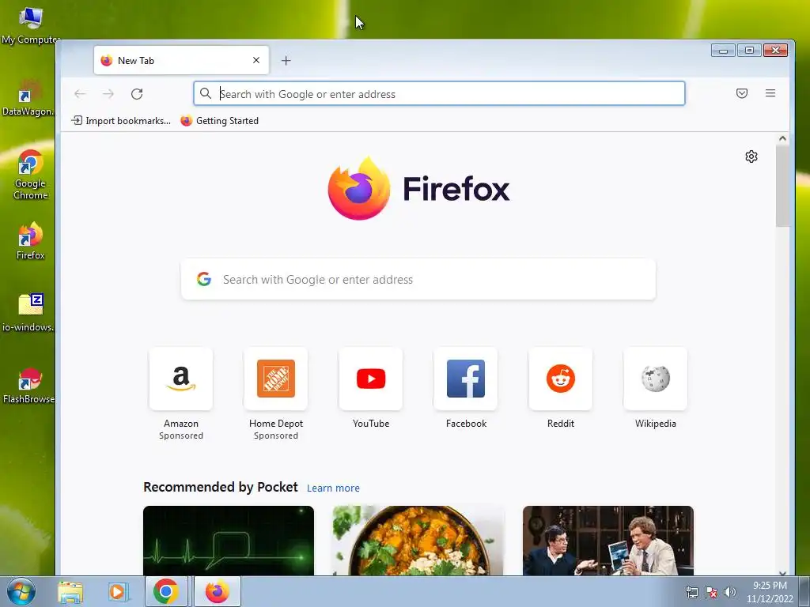Click the Google G icon in the search box
This screenshot has height=607, width=810.
point(204,279)
